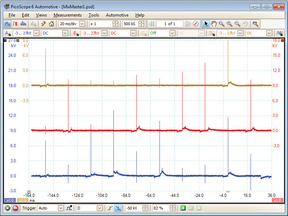Screen dimensions: 288x216
Task: Click the '1 of 1' buffer field
Action: click(170, 24)
